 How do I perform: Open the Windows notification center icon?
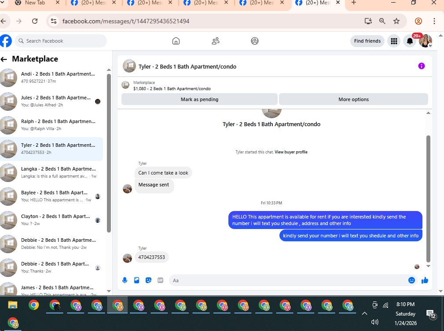coord(431,314)
